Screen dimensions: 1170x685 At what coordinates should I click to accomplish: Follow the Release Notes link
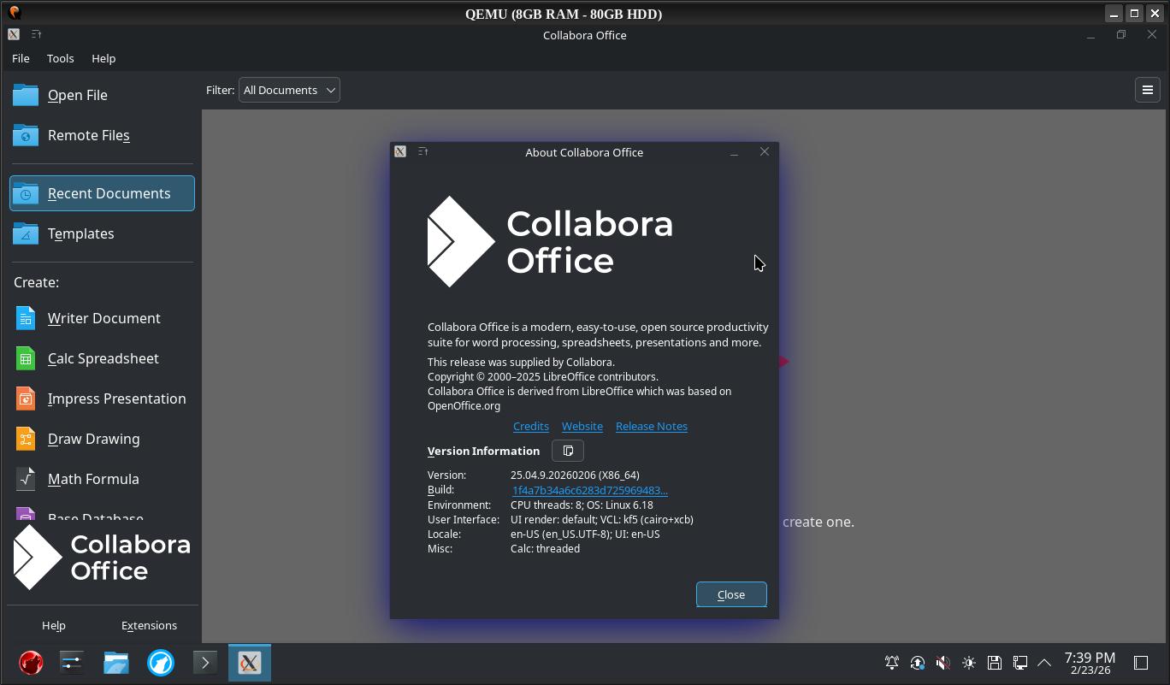click(x=651, y=426)
